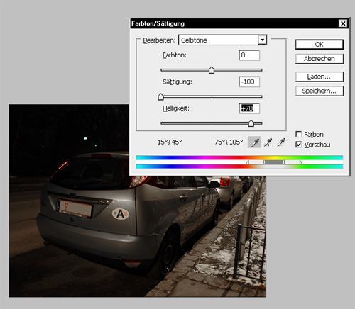Close the Farbton/Sättigung dialog
355x309 pixels.
pyautogui.click(x=343, y=23)
